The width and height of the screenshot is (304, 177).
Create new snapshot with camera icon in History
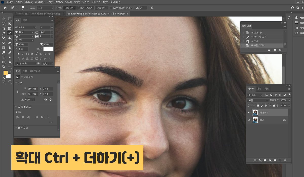(275, 50)
